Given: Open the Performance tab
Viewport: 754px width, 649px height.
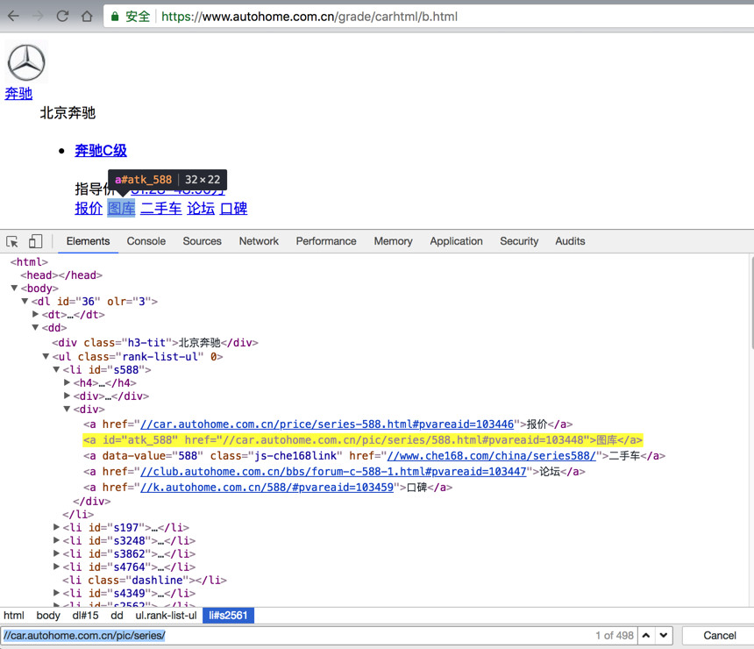Looking at the screenshot, I should (x=326, y=241).
